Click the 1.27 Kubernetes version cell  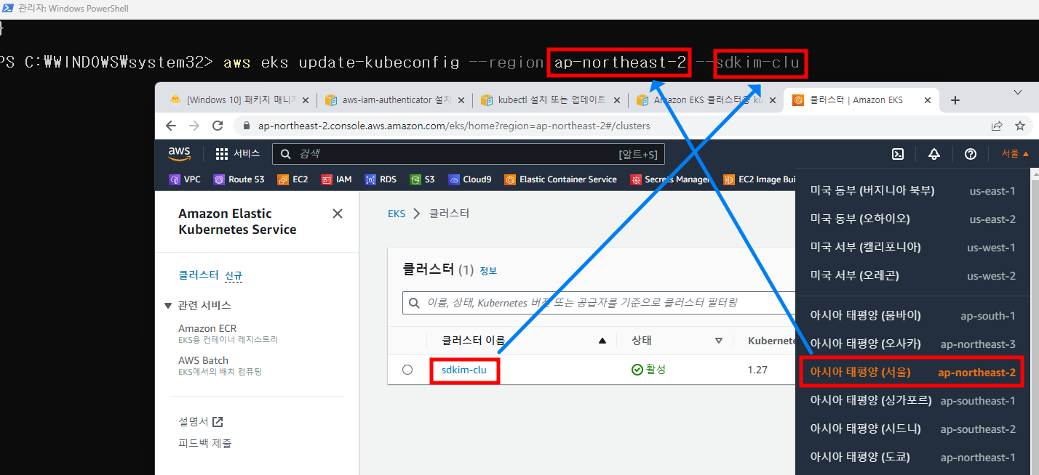click(757, 370)
